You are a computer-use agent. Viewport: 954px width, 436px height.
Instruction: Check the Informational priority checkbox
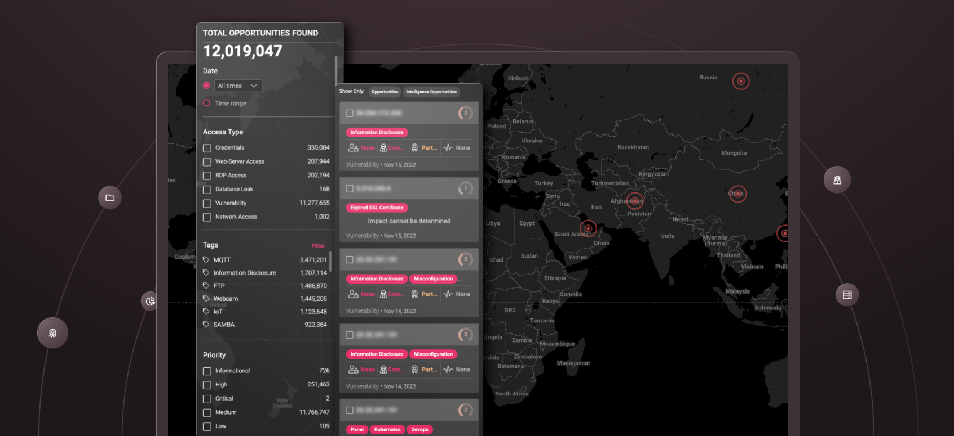[x=207, y=371]
